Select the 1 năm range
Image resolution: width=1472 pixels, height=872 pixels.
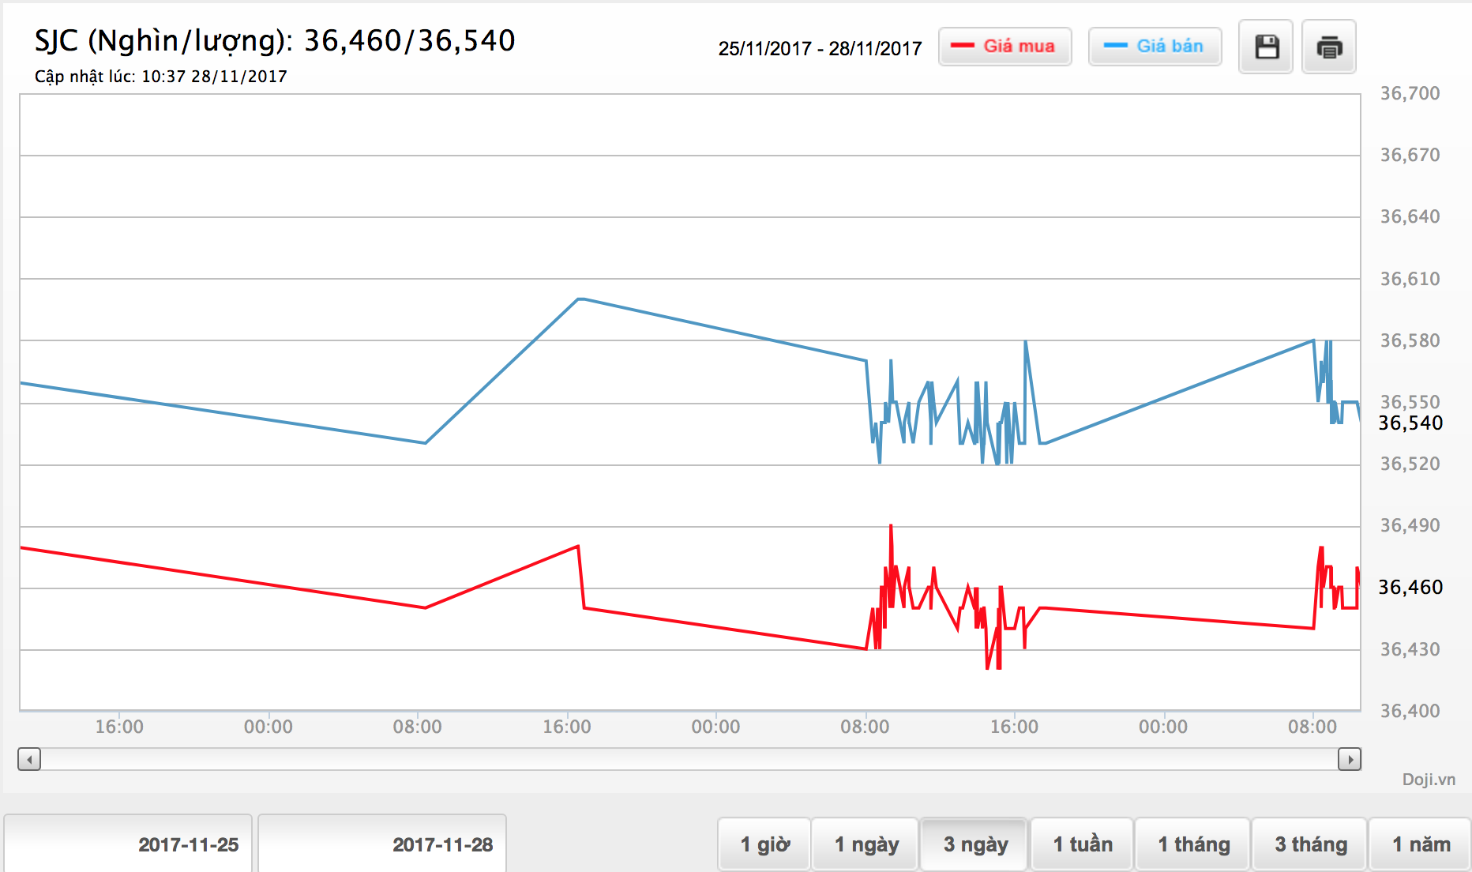coord(1421,844)
